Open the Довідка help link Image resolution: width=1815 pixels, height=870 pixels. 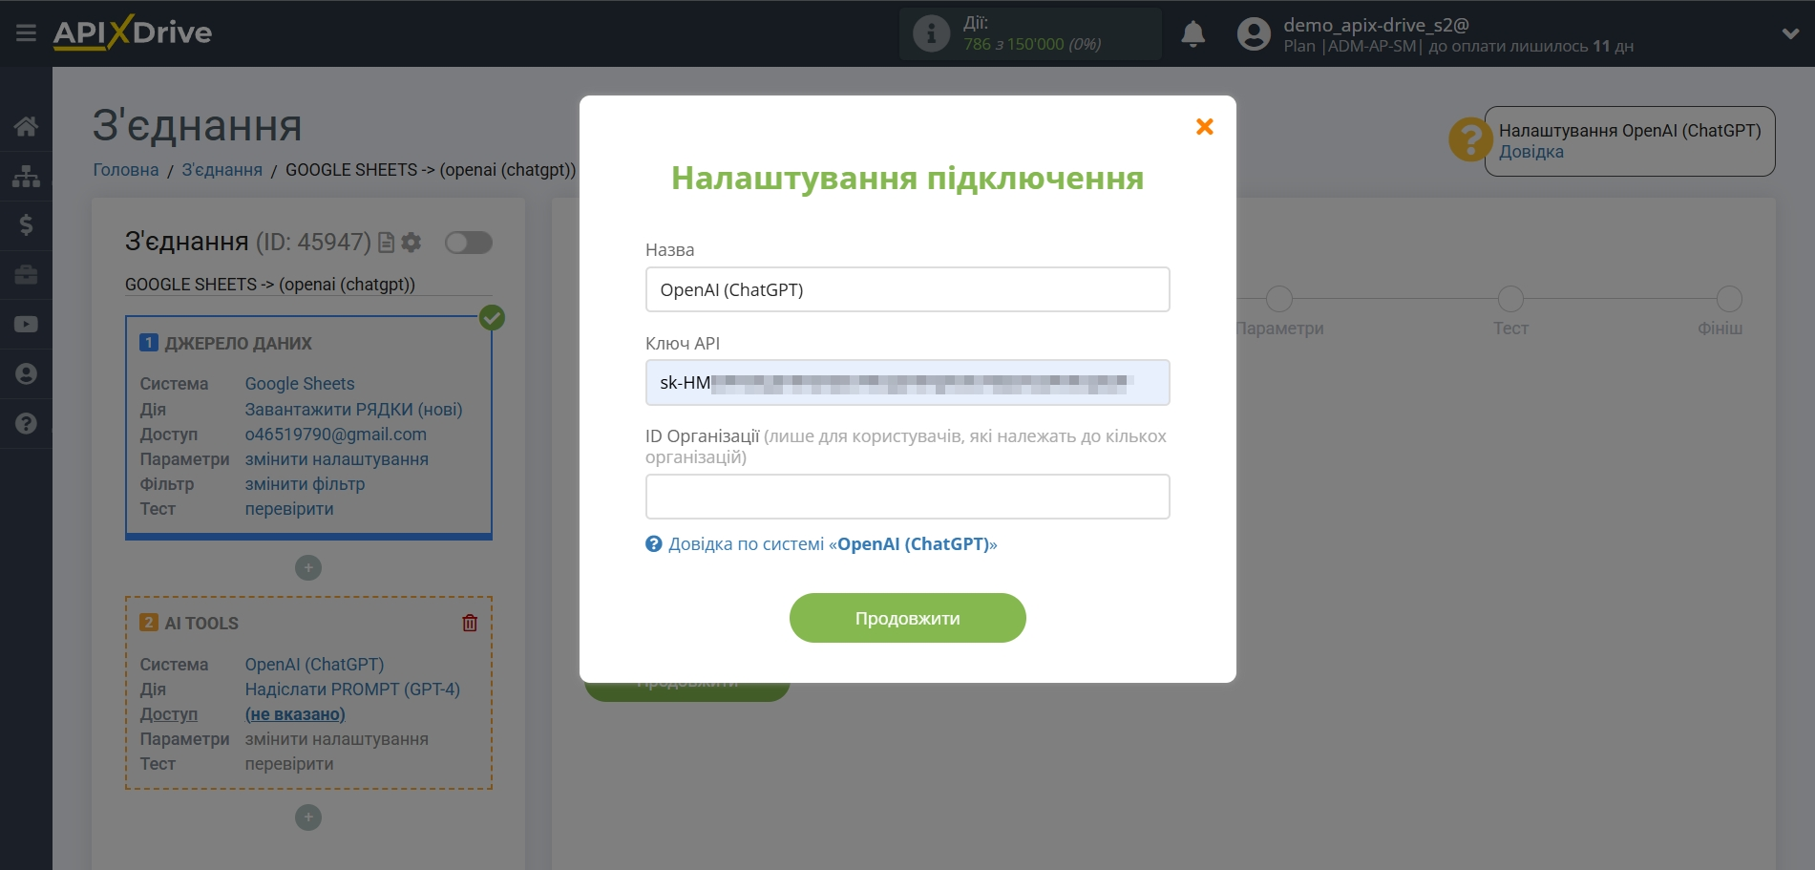[x=1531, y=152]
